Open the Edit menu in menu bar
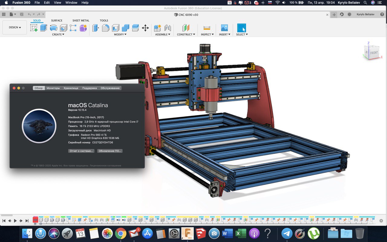 click(47, 2)
